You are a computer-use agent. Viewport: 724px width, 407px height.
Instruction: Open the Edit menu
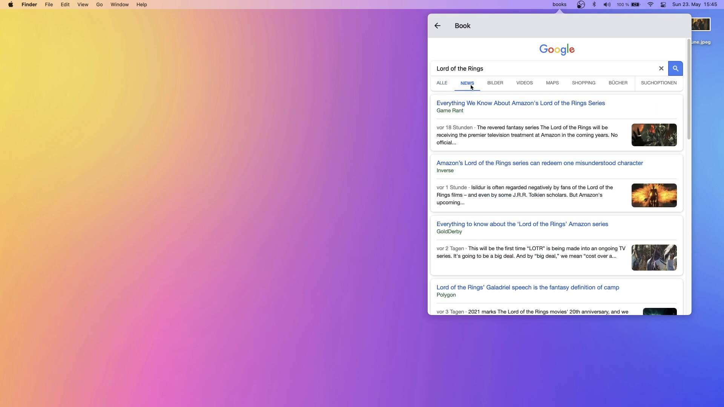point(65,5)
